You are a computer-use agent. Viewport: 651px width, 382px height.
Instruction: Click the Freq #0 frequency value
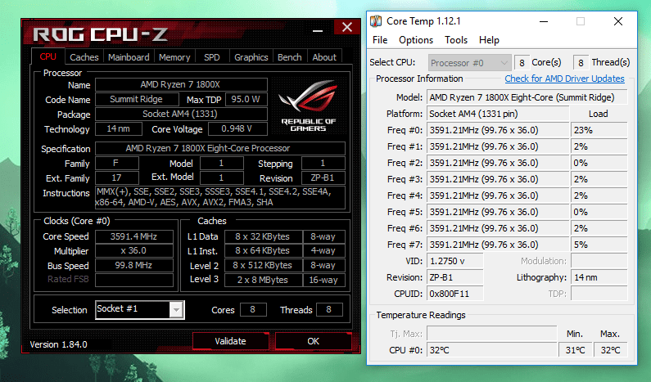tap(498, 130)
